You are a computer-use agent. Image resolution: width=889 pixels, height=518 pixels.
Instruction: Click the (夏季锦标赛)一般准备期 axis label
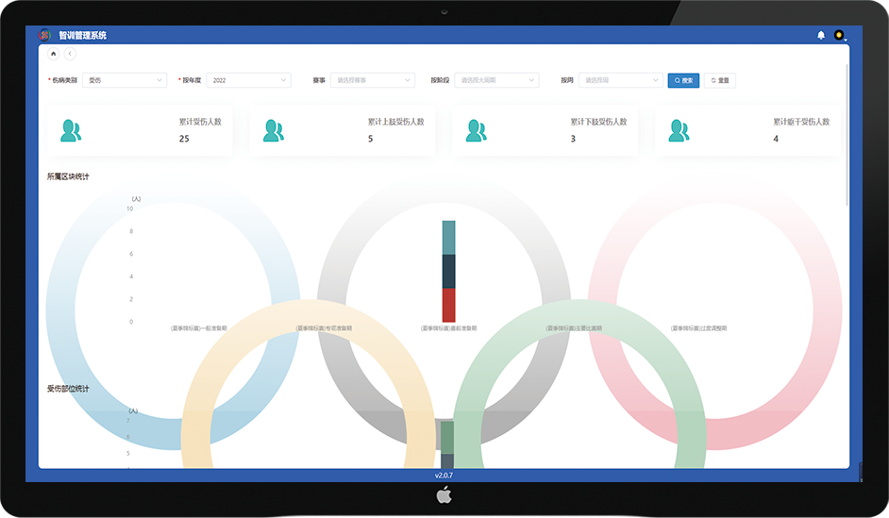pyautogui.click(x=198, y=328)
